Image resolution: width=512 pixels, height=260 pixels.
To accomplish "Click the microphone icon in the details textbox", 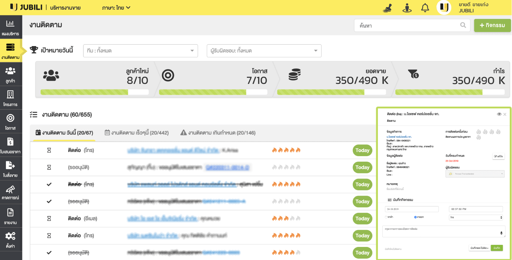I will (501, 233).
